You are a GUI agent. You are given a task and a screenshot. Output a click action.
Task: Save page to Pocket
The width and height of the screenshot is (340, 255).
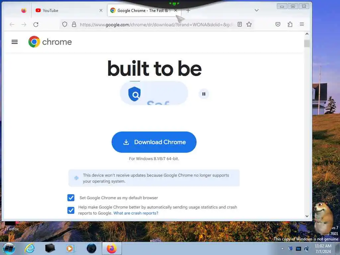coord(278,24)
